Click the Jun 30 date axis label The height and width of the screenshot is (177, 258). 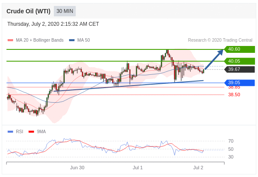77,168
